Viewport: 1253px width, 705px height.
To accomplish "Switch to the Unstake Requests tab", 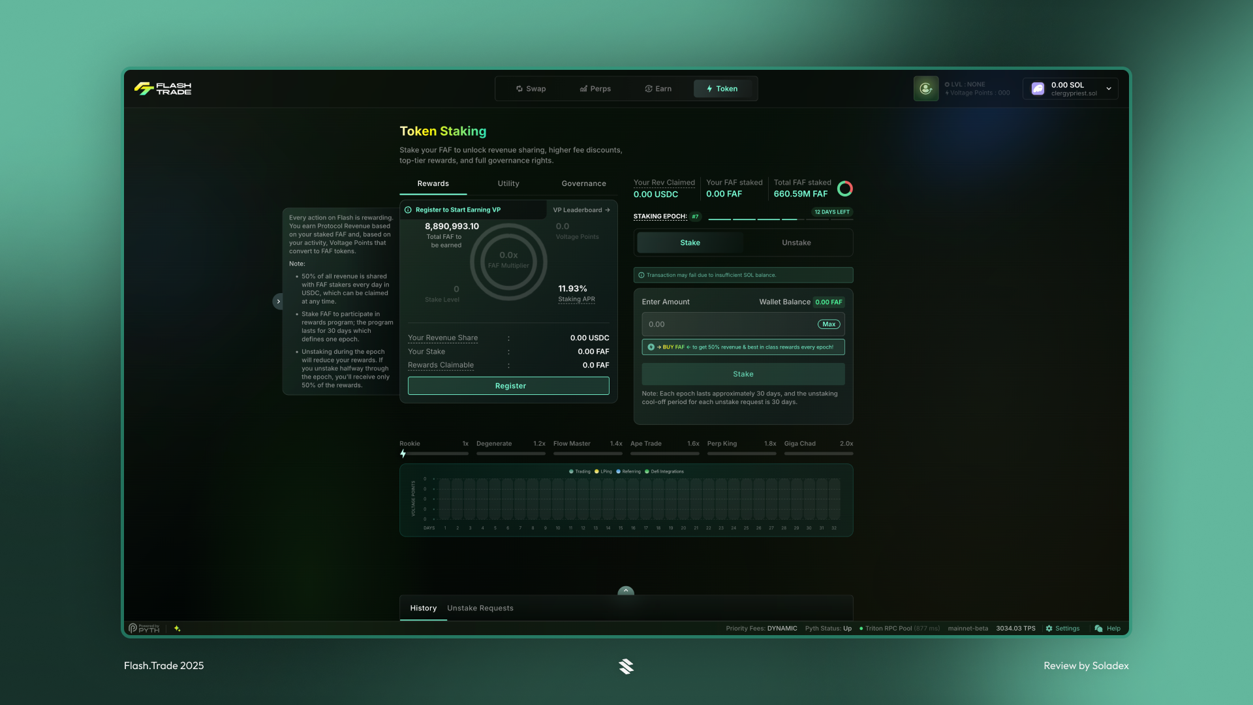I will coord(480,608).
